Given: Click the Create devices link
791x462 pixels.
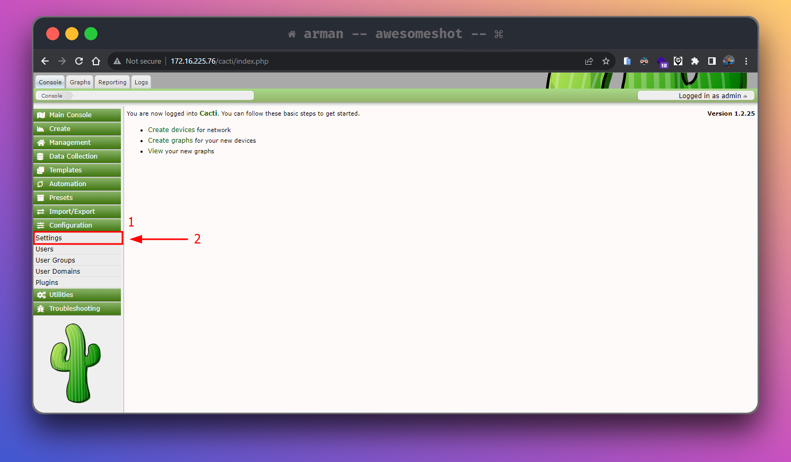Looking at the screenshot, I should 171,130.
